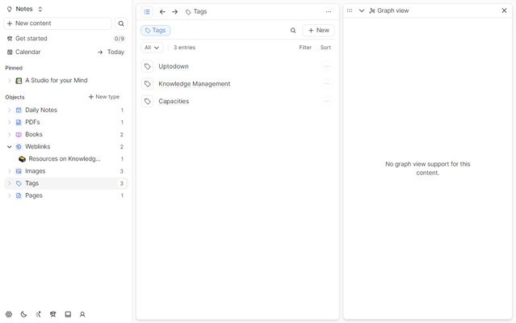516x323 pixels.
Task: Expand the Pages object type
Action: [x=9, y=195]
